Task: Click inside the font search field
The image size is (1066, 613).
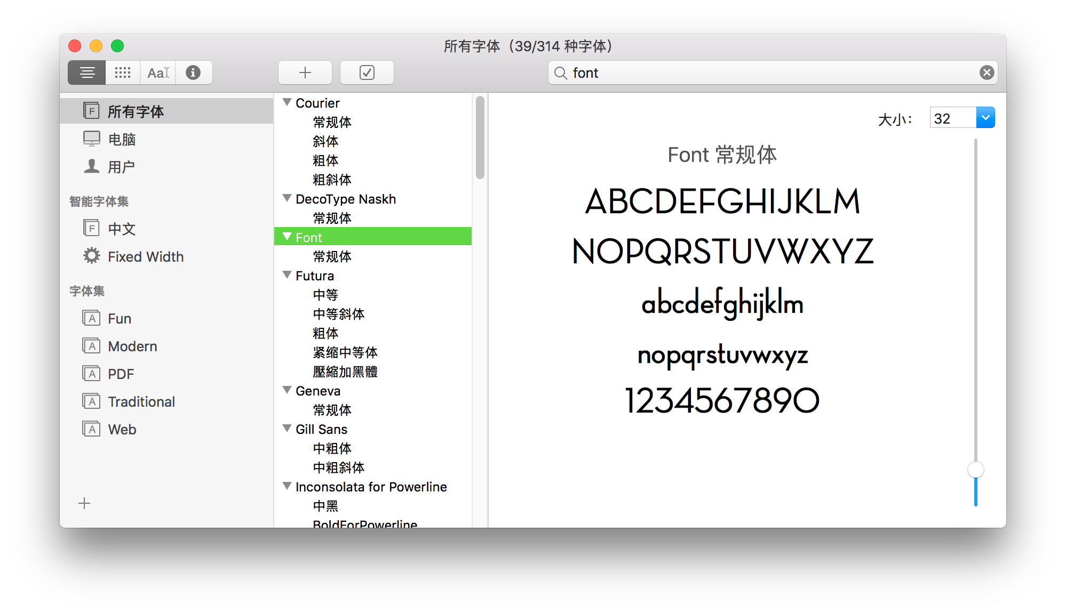Action: point(768,72)
